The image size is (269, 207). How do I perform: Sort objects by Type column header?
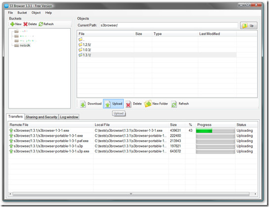[x=175, y=34]
